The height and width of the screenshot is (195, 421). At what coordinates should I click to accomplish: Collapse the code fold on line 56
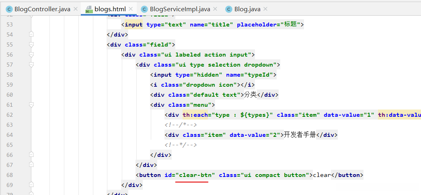pos(31,55)
